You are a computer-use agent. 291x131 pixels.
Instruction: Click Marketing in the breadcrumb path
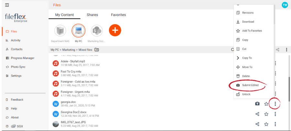[x=69, y=50]
